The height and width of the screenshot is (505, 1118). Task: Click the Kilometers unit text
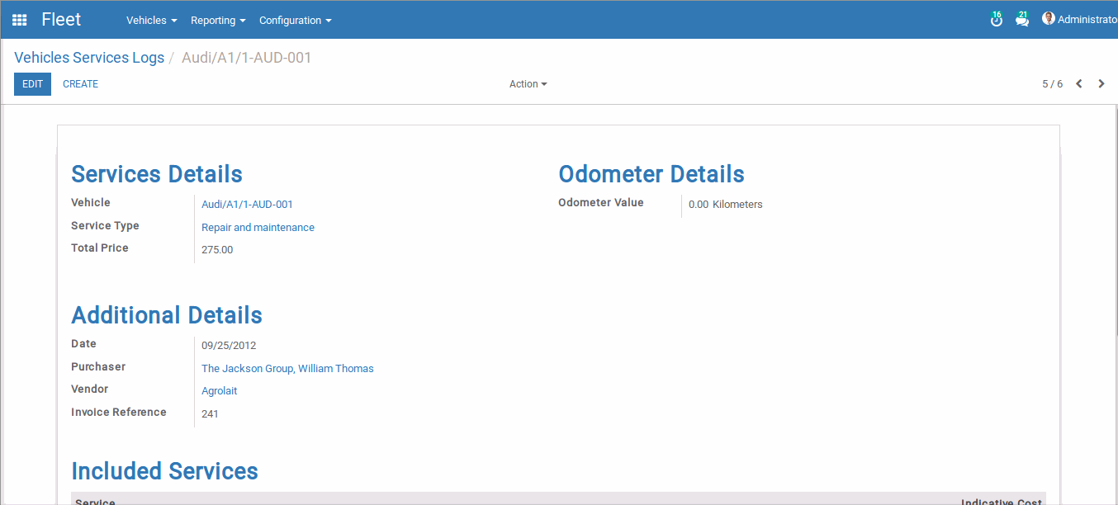737,204
